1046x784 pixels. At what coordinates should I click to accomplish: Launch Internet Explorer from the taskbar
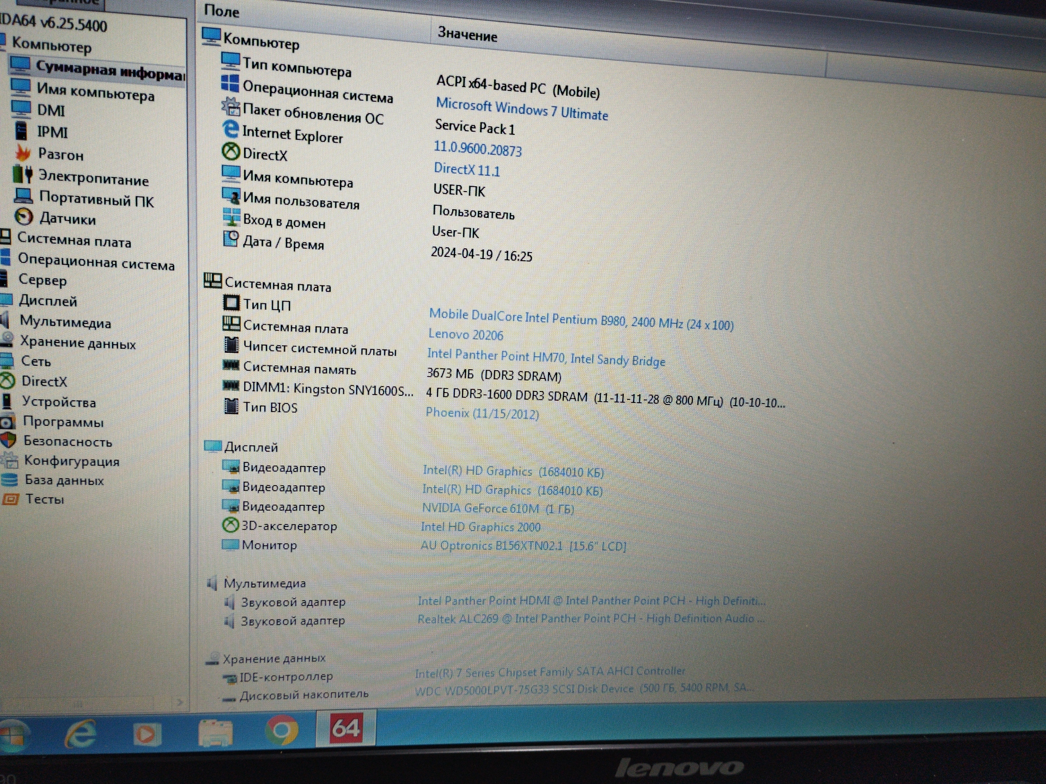click(81, 735)
